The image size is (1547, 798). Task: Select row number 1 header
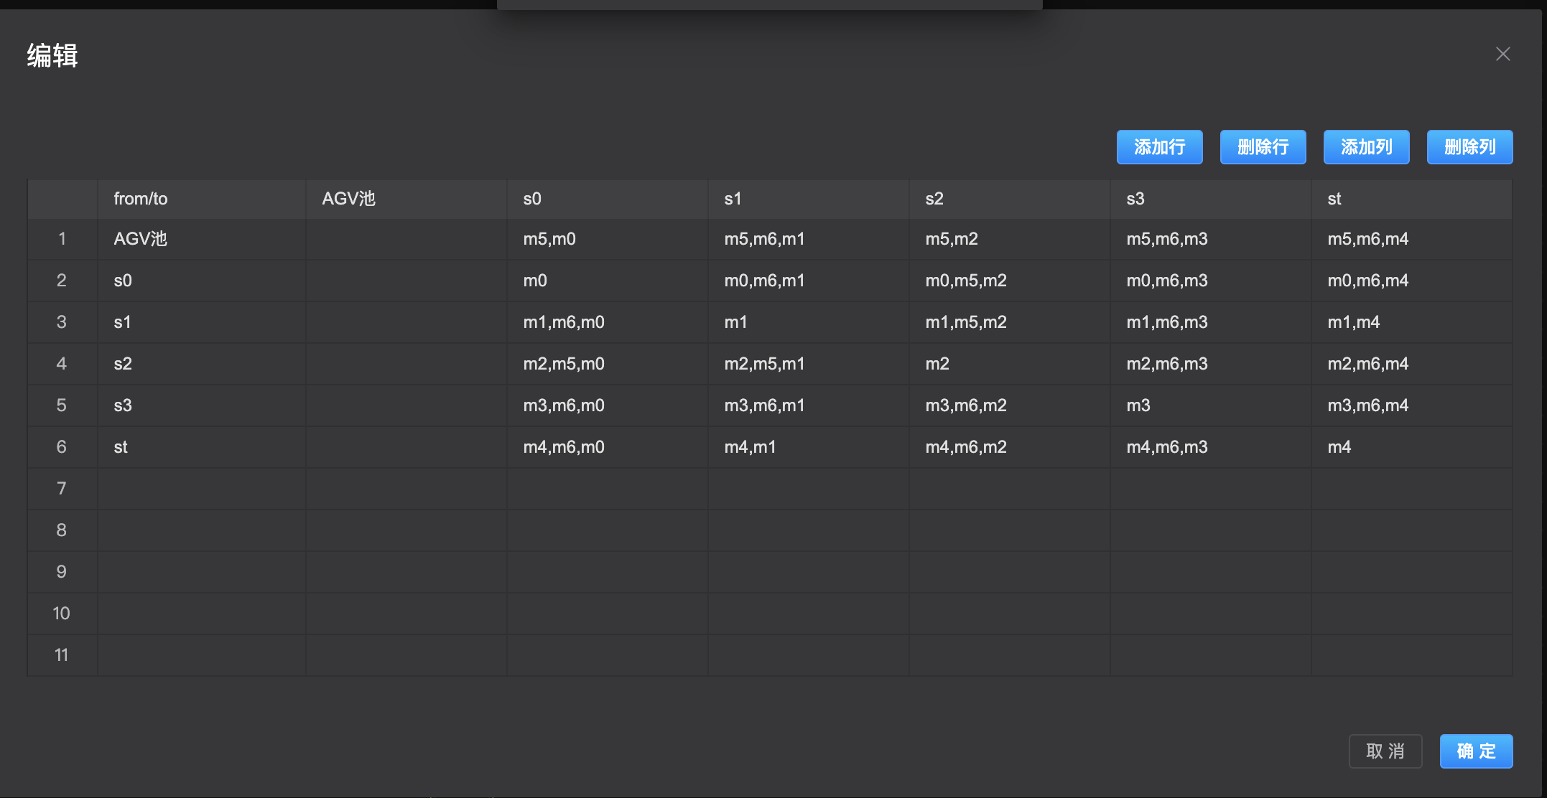(x=62, y=239)
